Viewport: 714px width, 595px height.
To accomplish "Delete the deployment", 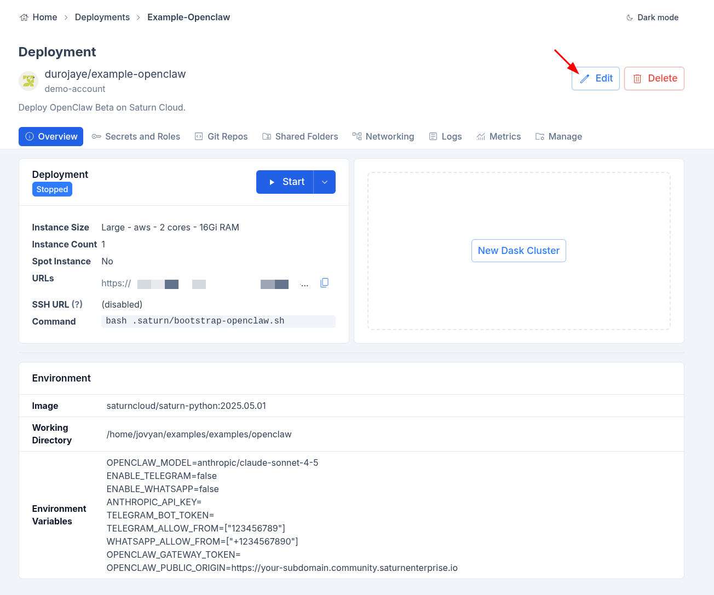I will point(654,78).
